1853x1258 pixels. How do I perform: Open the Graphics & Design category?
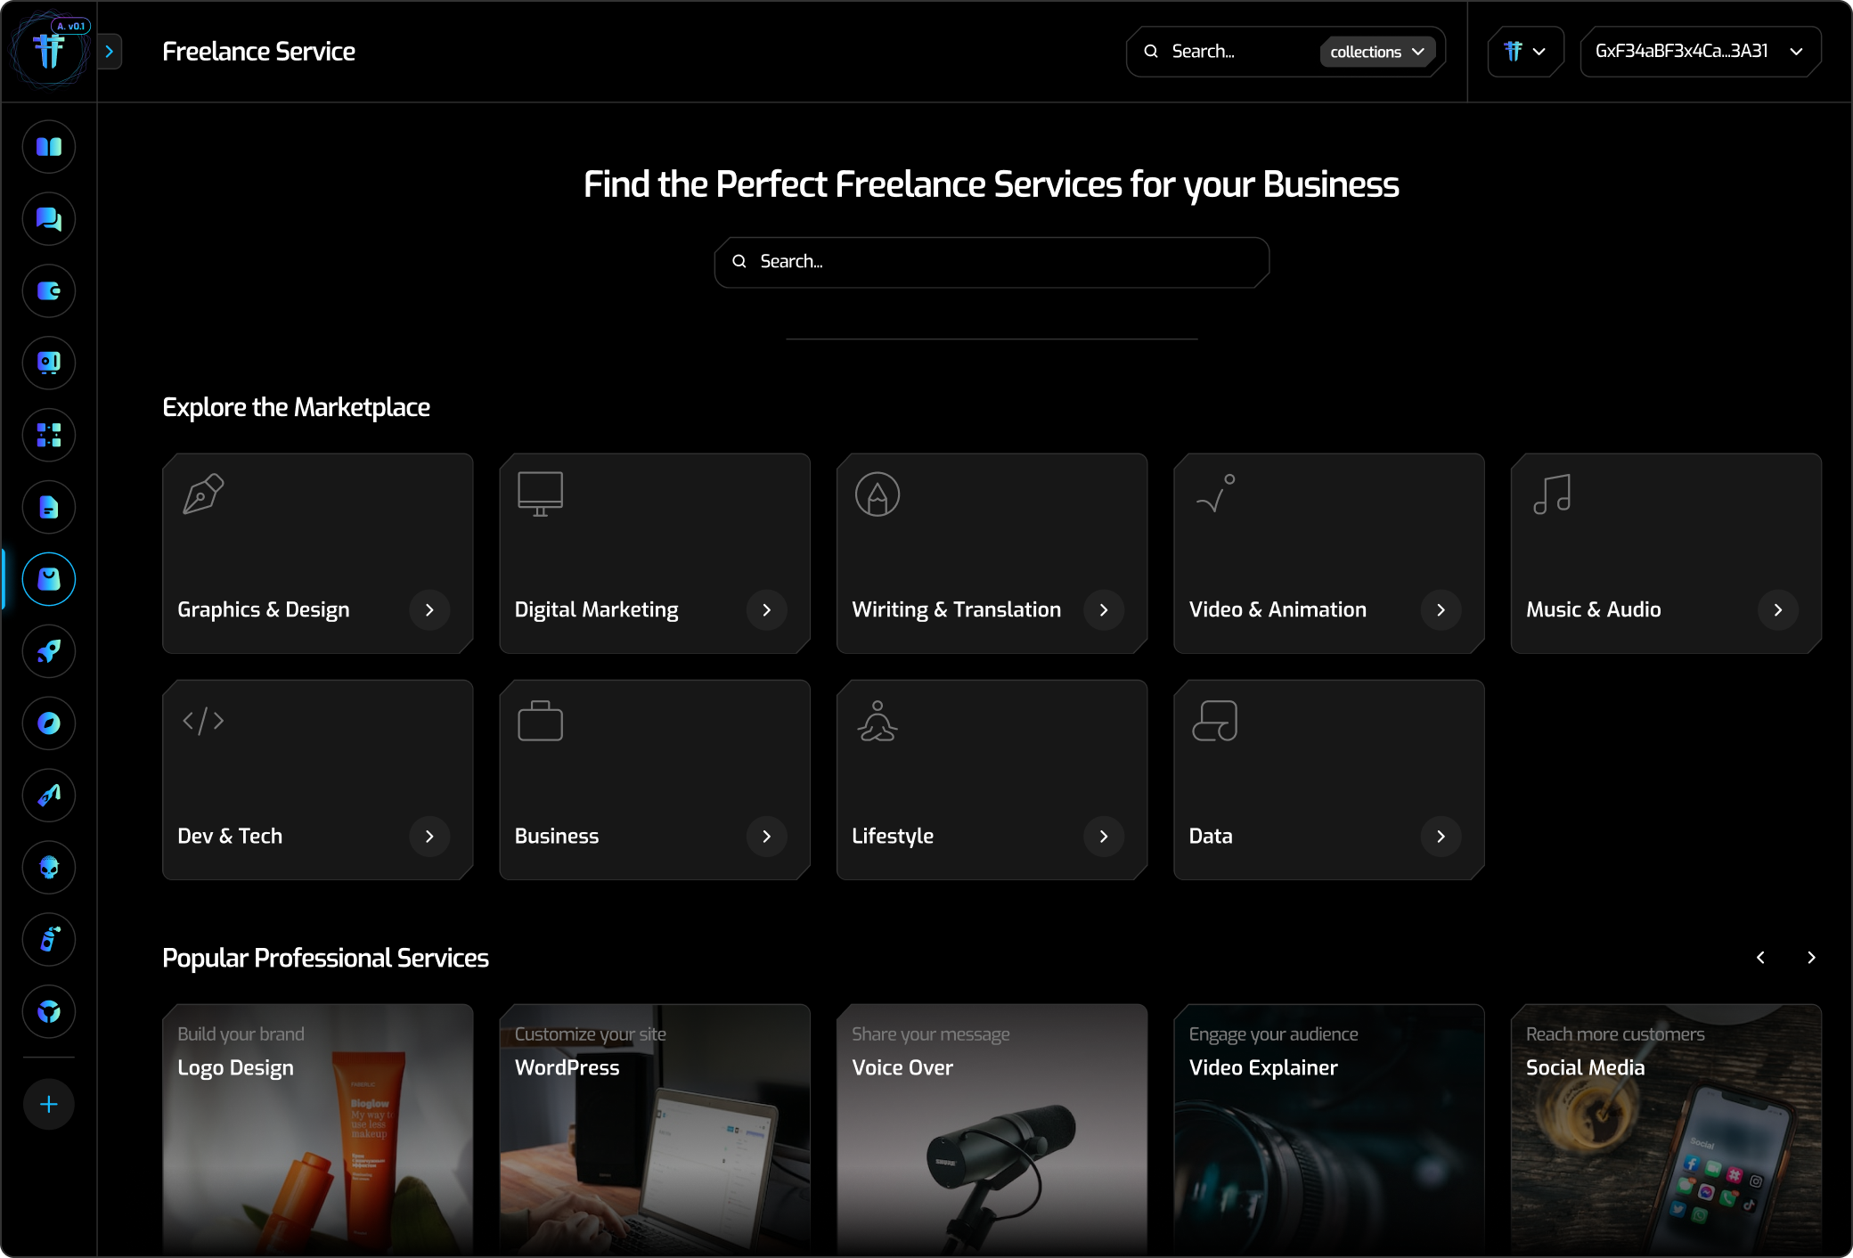click(x=317, y=553)
